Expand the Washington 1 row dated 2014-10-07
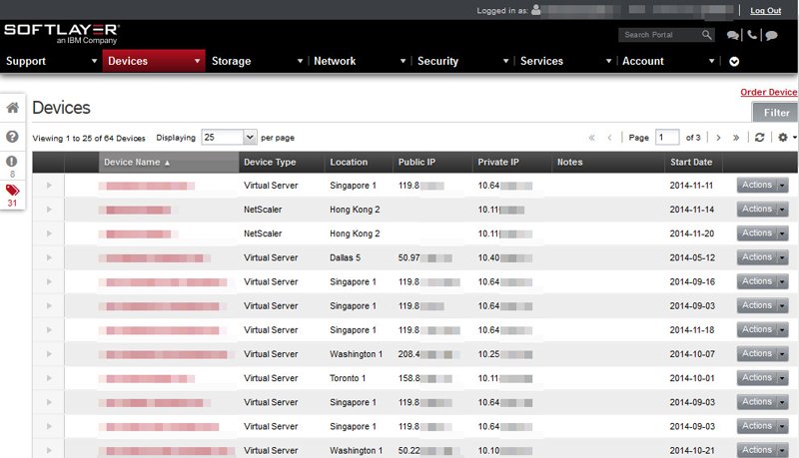This screenshot has height=458, width=799. coord(49,354)
